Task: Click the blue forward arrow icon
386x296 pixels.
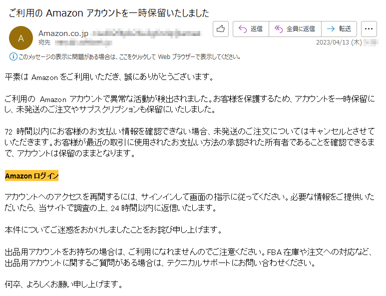Action: tap(331, 29)
